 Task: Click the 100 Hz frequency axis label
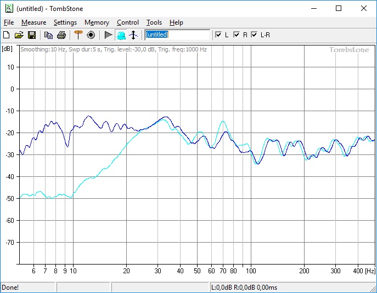[251, 271]
